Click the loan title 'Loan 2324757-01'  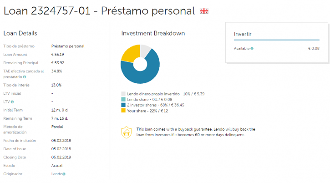click(x=47, y=11)
